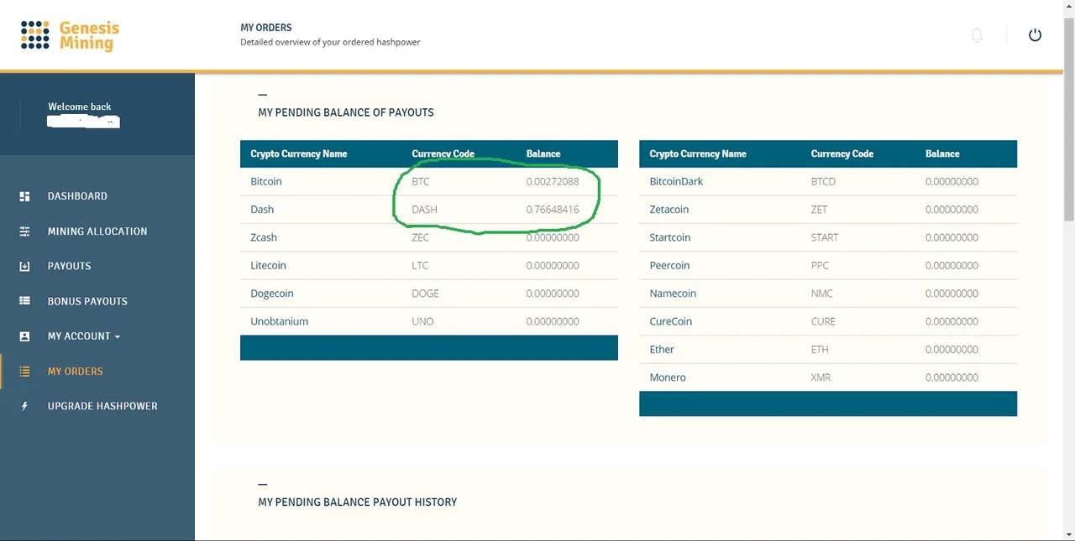Click the My Orders list icon

pos(24,371)
